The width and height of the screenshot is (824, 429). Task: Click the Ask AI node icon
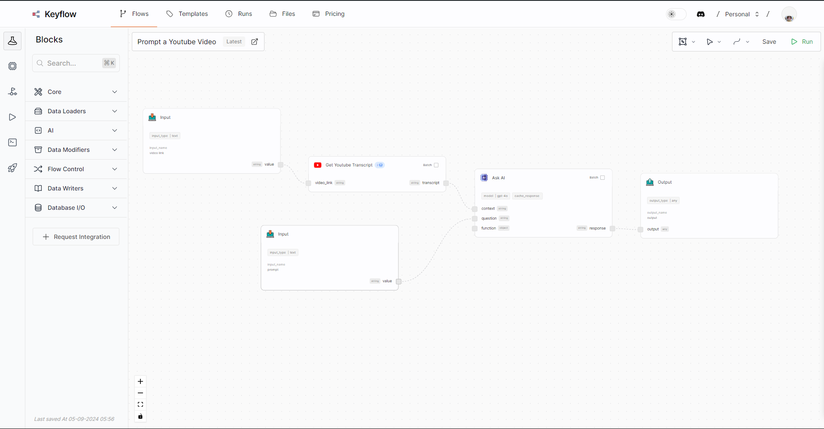click(484, 178)
